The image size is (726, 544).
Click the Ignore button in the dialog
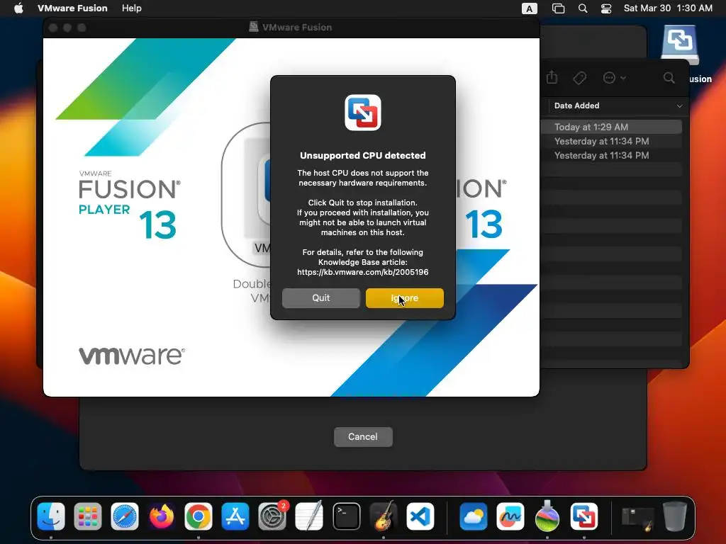[404, 298]
